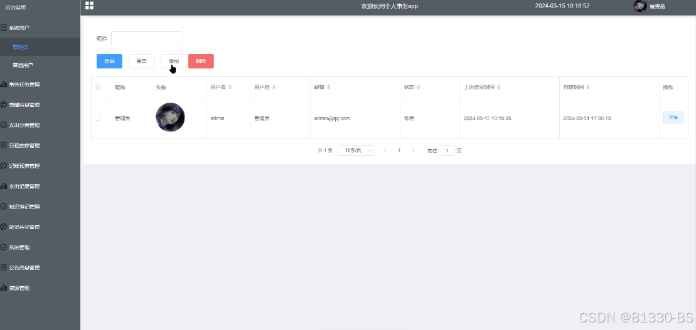The width and height of the screenshot is (696, 330).
Task: Sort by 状态 column arrows
Action: pyautogui.click(x=418, y=87)
